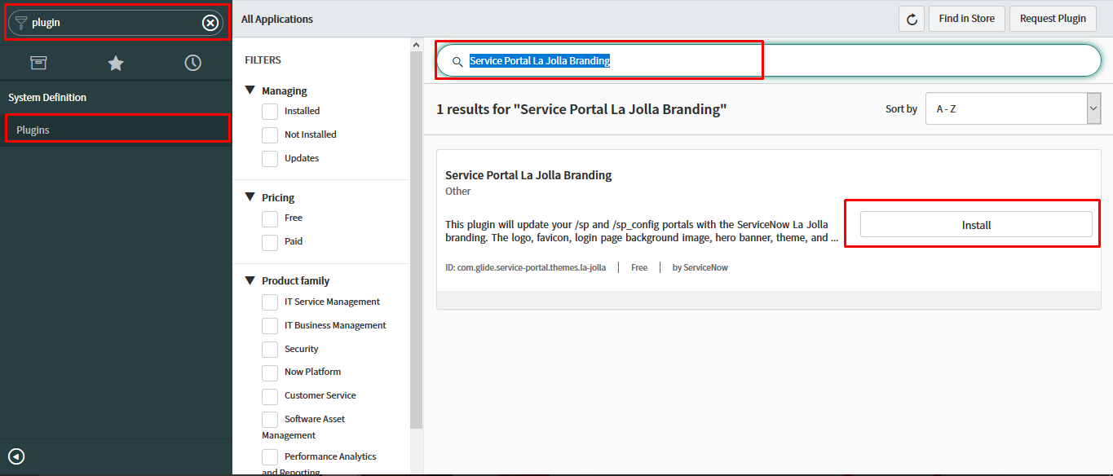Click the 'Free' label on the plugin card

(x=639, y=267)
